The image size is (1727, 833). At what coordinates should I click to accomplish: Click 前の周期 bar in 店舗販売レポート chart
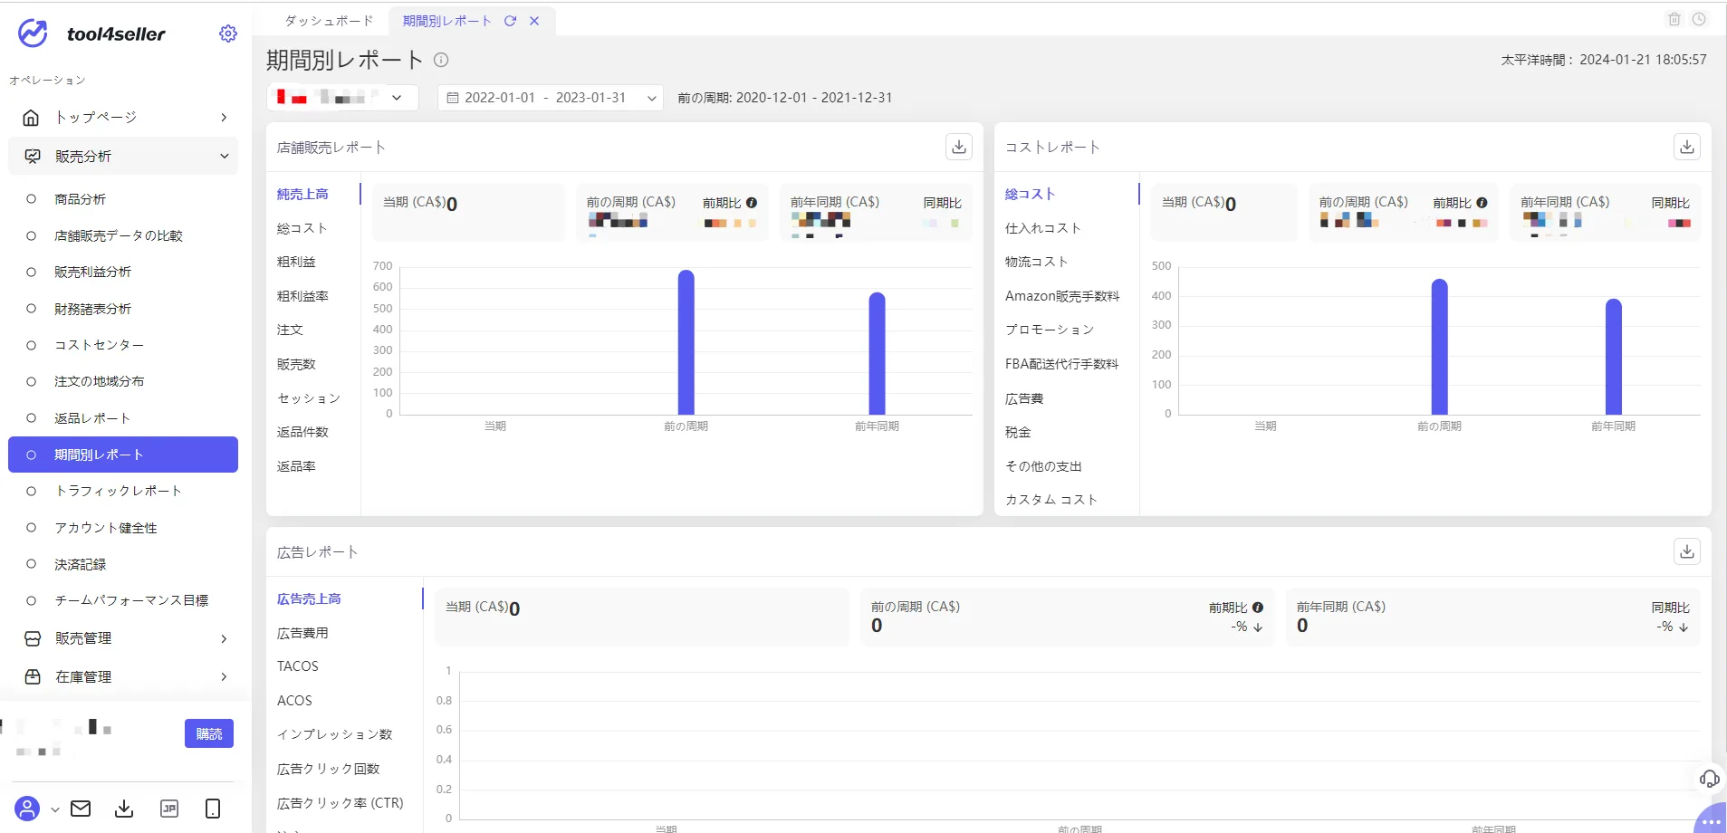[686, 342]
